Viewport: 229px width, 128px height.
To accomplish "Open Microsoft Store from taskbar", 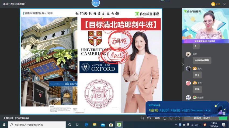I will tap(111, 125).
